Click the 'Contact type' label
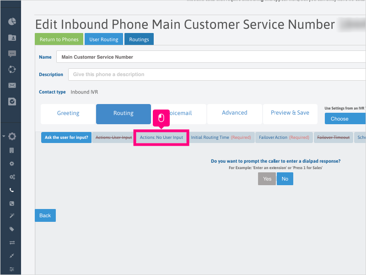Image resolution: width=366 pixels, height=275 pixels. pos(52,92)
